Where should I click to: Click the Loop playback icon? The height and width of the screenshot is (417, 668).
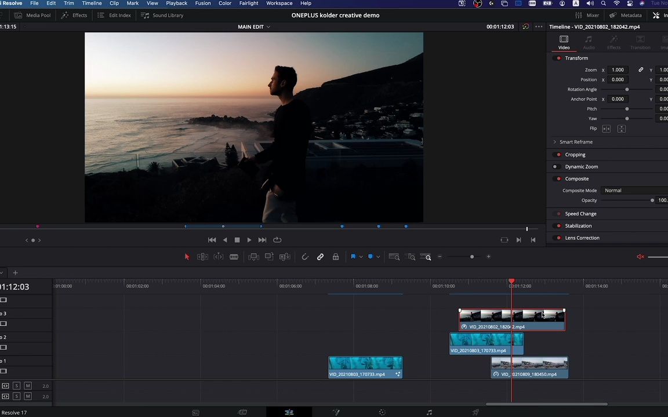coord(277,240)
